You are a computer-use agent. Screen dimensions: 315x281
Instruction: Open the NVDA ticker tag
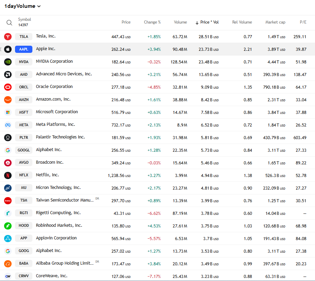pyautogui.click(x=24, y=62)
